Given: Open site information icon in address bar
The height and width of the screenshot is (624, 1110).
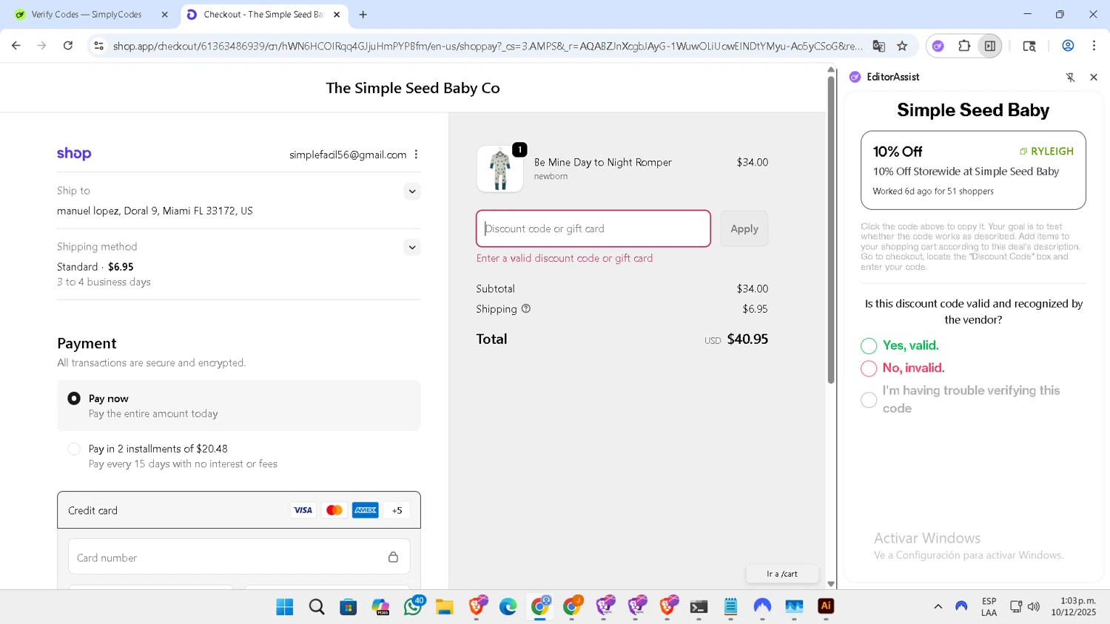Looking at the screenshot, I should [x=98, y=46].
